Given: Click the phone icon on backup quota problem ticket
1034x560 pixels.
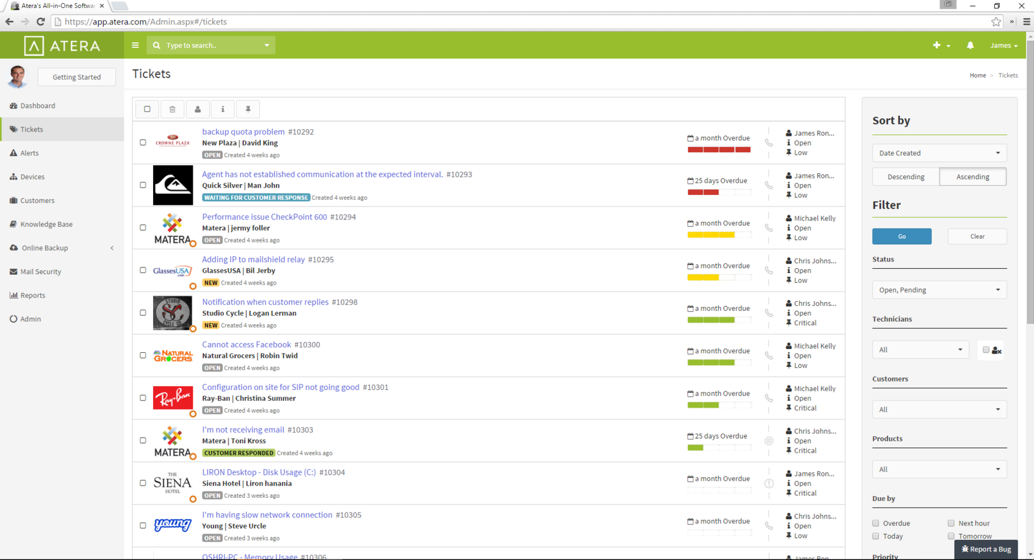Looking at the screenshot, I should pyautogui.click(x=769, y=143).
